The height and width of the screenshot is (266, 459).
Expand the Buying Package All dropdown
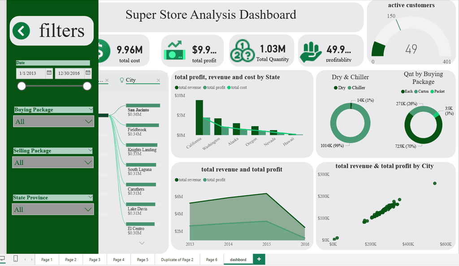(x=54, y=121)
